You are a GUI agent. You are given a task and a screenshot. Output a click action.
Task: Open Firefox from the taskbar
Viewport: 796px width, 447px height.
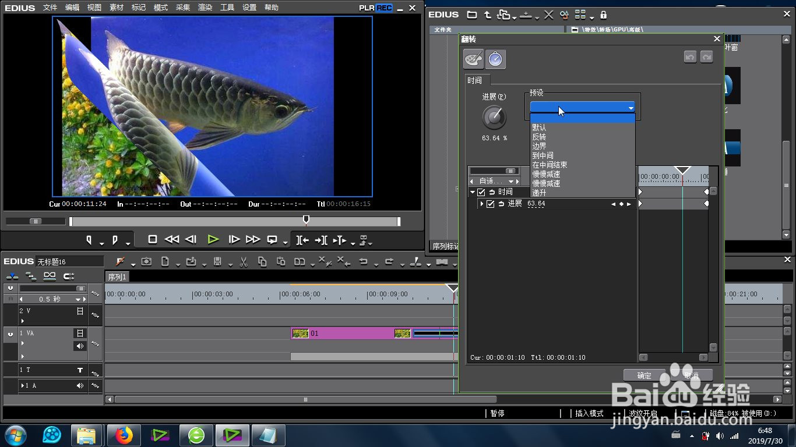point(124,435)
